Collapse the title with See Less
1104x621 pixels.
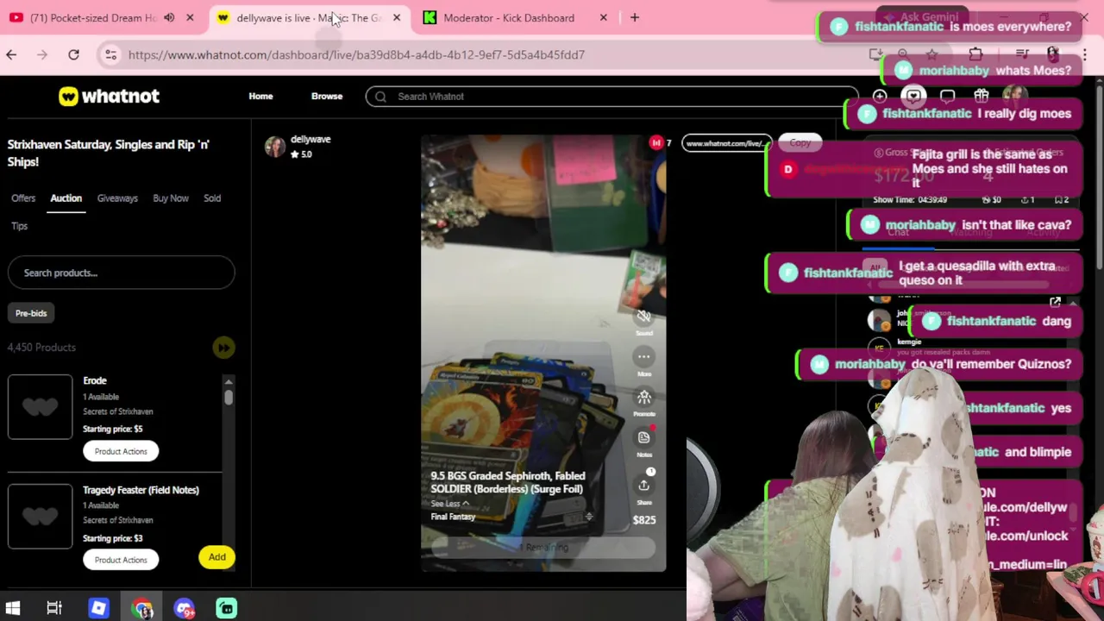tap(449, 504)
